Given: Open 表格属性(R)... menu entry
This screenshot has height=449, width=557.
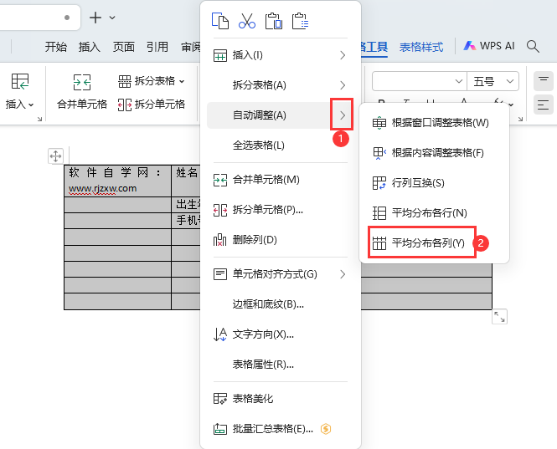Looking at the screenshot, I should (281, 365).
